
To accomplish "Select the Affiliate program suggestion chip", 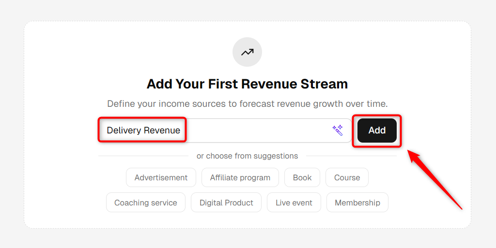I will pos(240,177).
